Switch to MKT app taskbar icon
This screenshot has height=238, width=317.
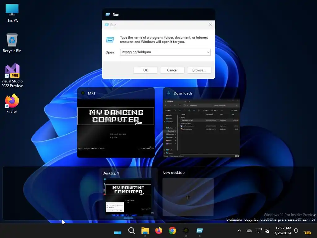186,231
